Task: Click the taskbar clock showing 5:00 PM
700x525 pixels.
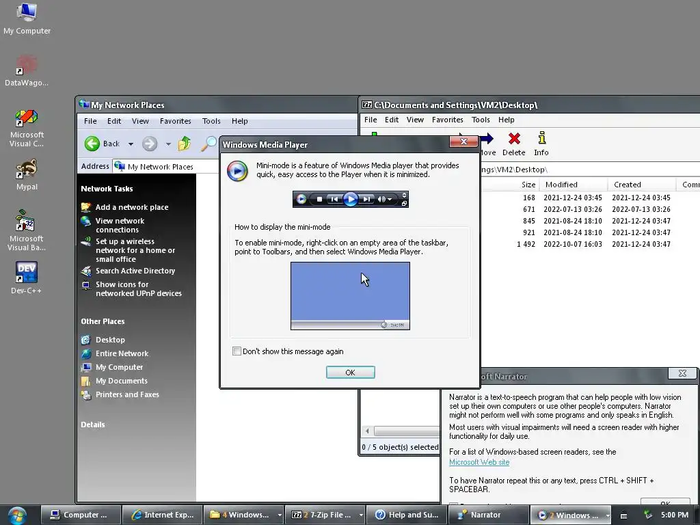Action: click(x=675, y=515)
